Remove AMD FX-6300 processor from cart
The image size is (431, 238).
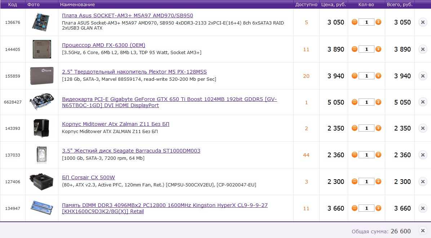tap(423, 49)
